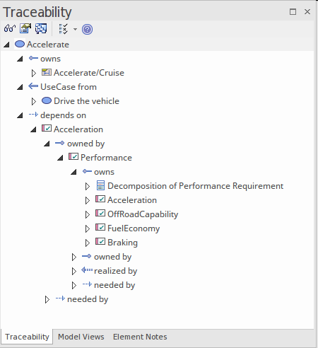
Task: Open dropdown arrow next to options icon
Action: tap(75, 30)
